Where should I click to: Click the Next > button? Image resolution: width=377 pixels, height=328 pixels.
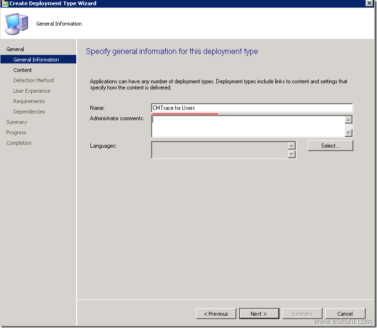point(259,314)
